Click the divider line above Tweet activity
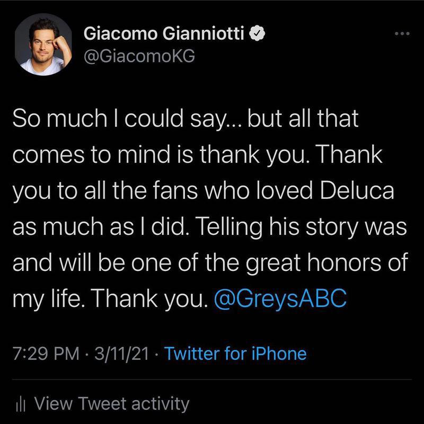Screen dimensions: 424x424 [212, 379]
